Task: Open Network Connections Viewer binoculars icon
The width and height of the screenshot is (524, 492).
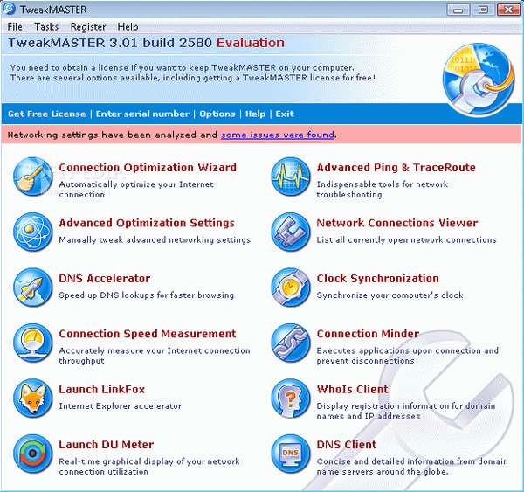Action: click(x=291, y=232)
